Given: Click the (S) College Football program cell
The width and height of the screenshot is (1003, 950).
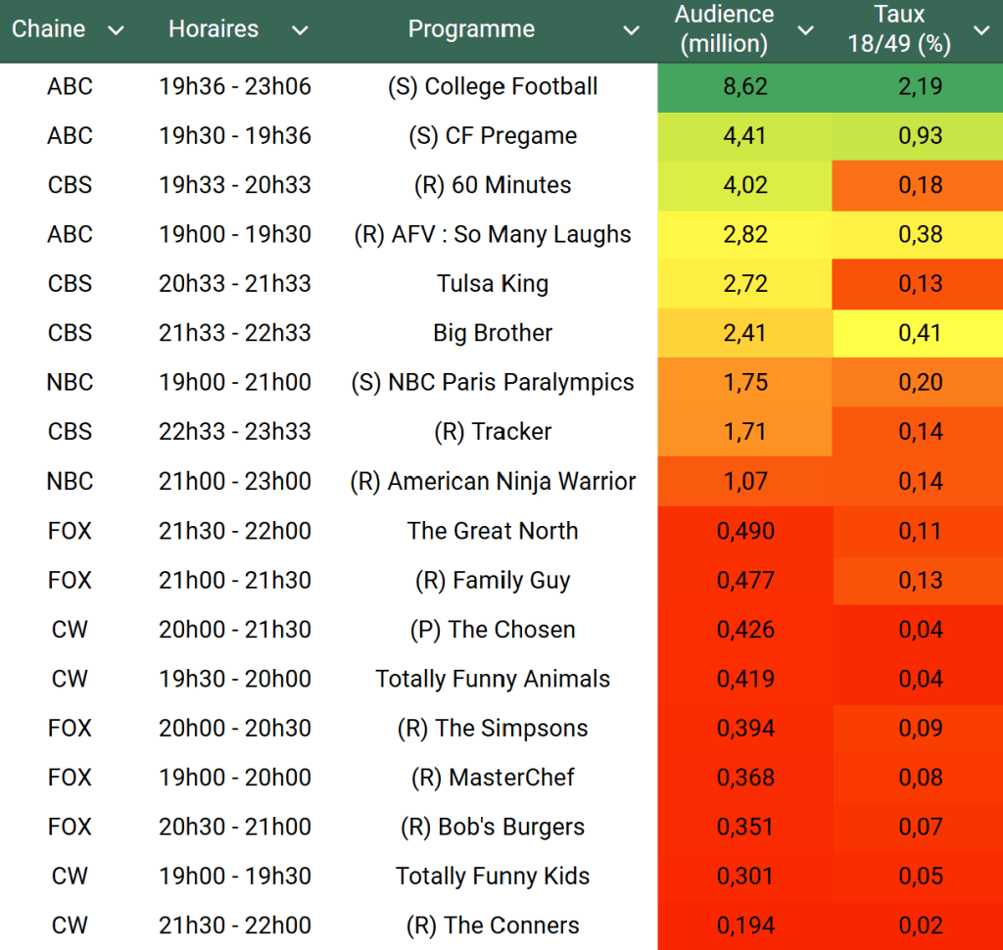Looking at the screenshot, I should coord(493,86).
